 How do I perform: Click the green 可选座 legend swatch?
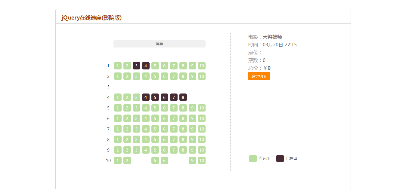pos(253,158)
